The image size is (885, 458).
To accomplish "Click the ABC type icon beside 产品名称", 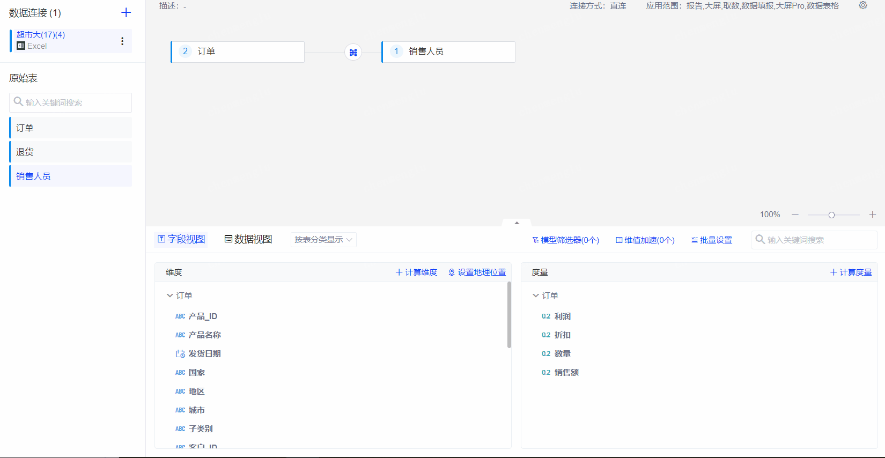I will 180,335.
